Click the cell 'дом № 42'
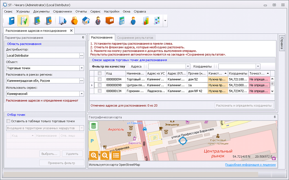 [197, 91]
